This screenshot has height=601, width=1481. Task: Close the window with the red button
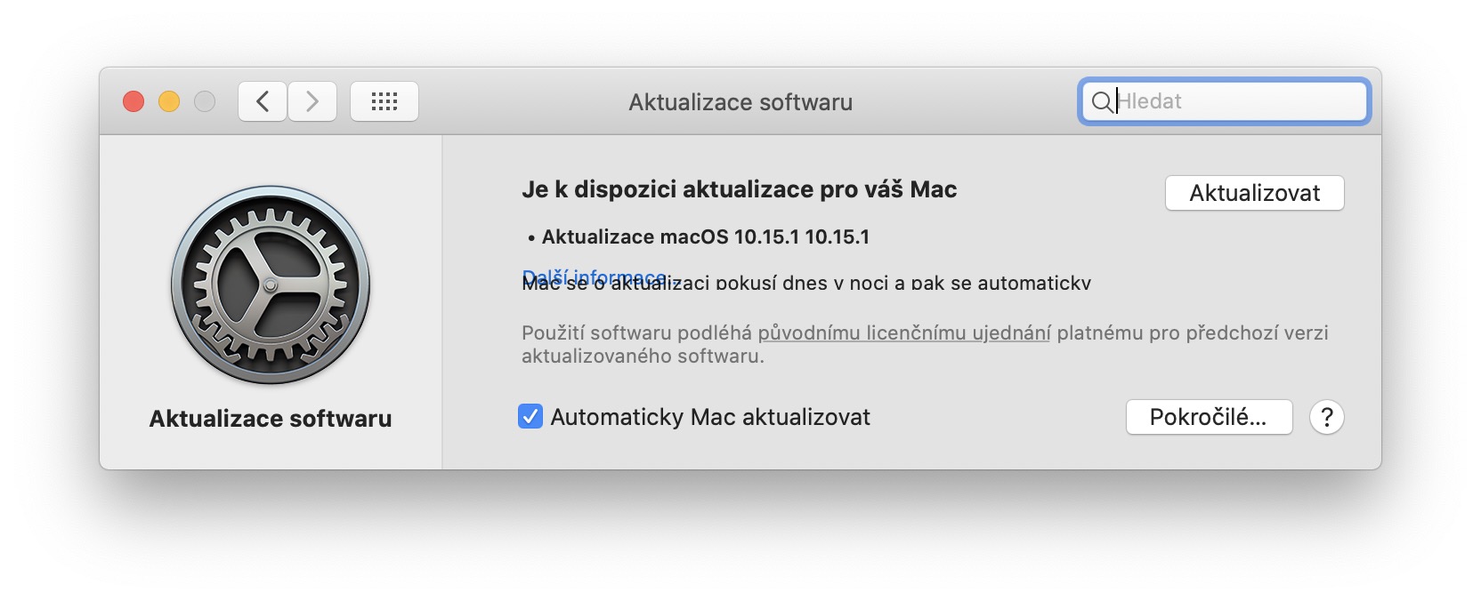(x=134, y=101)
